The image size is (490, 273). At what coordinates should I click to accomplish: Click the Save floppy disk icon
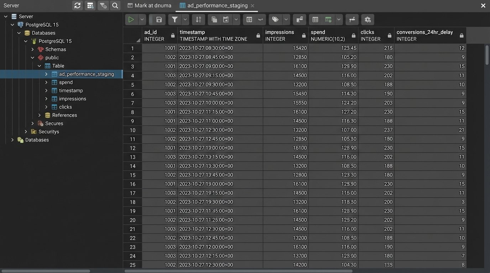click(159, 20)
